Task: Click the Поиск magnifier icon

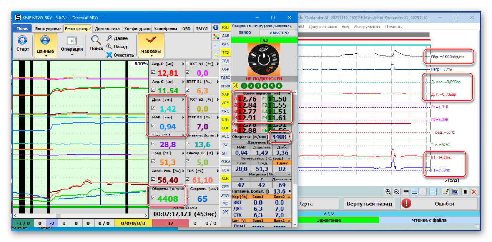Action: (x=96, y=40)
